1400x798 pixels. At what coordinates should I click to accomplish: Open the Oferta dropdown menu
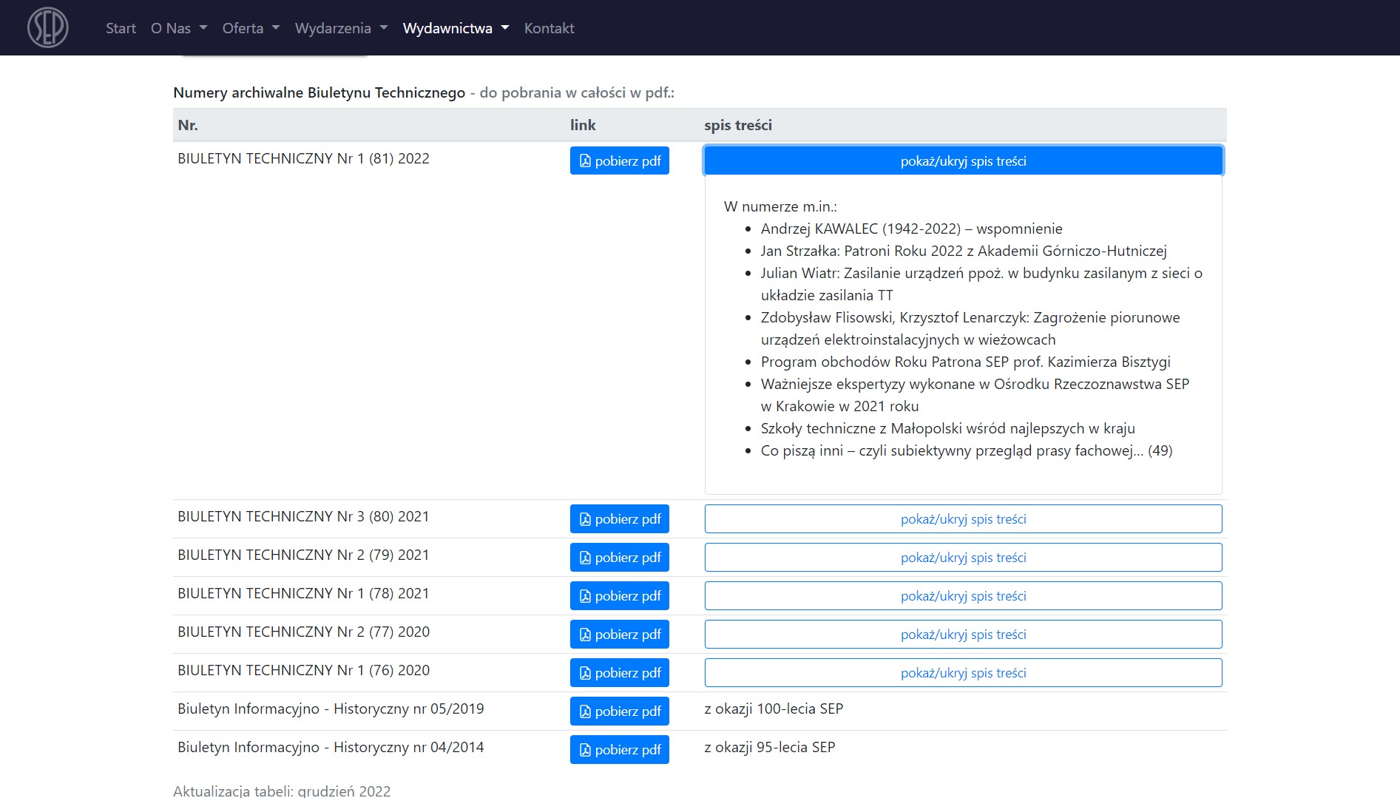(x=251, y=28)
